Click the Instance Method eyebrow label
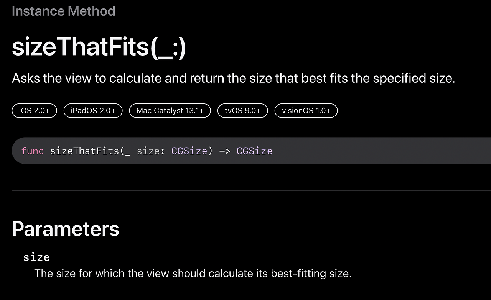 tap(64, 11)
